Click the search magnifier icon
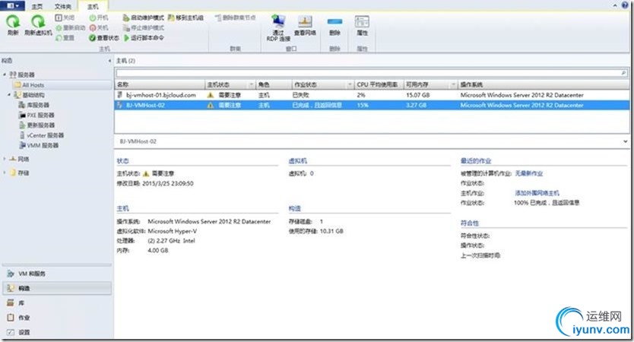The height and width of the screenshot is (342, 634). pos(624,73)
